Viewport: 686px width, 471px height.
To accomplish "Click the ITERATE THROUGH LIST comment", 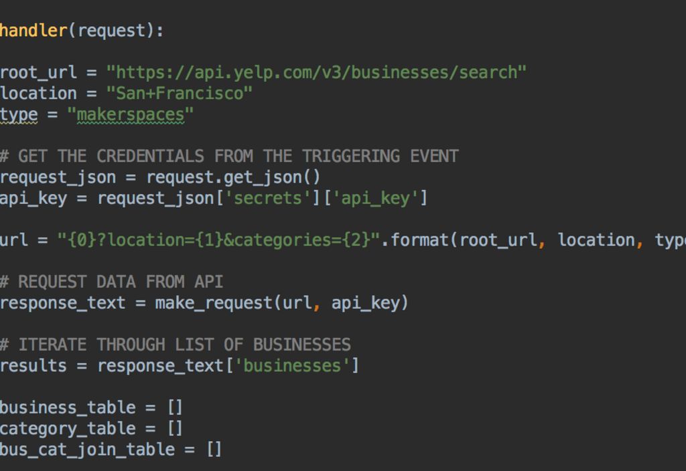I will [176, 345].
